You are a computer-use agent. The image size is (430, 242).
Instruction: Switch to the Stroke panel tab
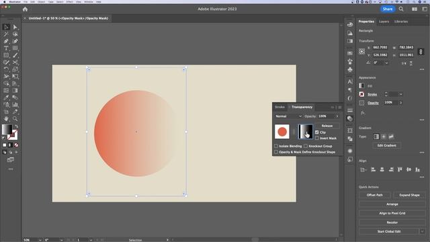coord(279,107)
